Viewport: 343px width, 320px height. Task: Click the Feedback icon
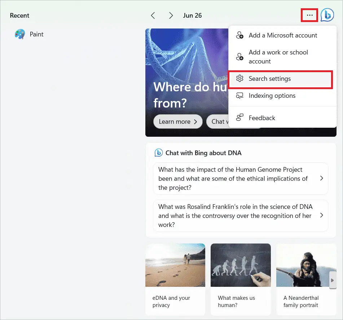click(x=239, y=118)
